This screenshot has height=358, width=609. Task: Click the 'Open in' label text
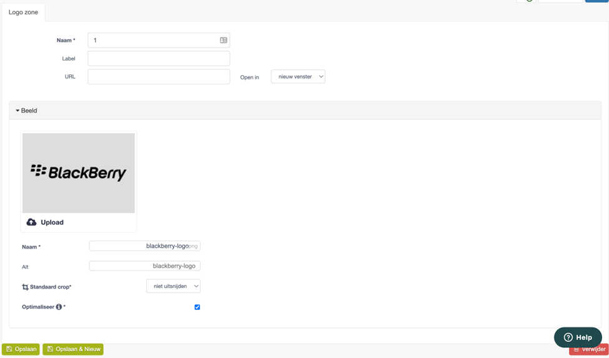click(x=249, y=77)
